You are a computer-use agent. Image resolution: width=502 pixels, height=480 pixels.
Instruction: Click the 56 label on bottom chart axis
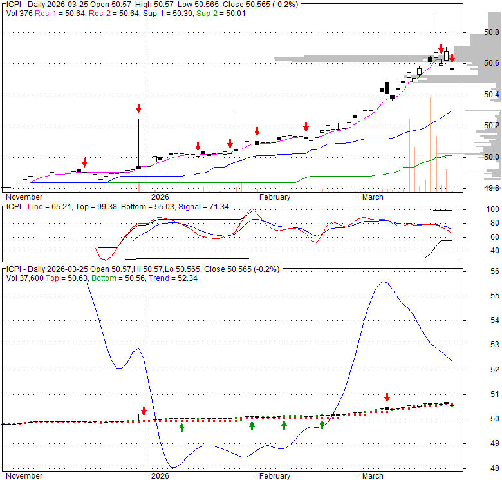495,271
